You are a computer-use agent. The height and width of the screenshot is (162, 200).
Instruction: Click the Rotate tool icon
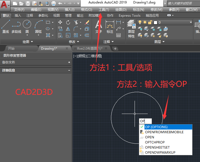[68, 22]
